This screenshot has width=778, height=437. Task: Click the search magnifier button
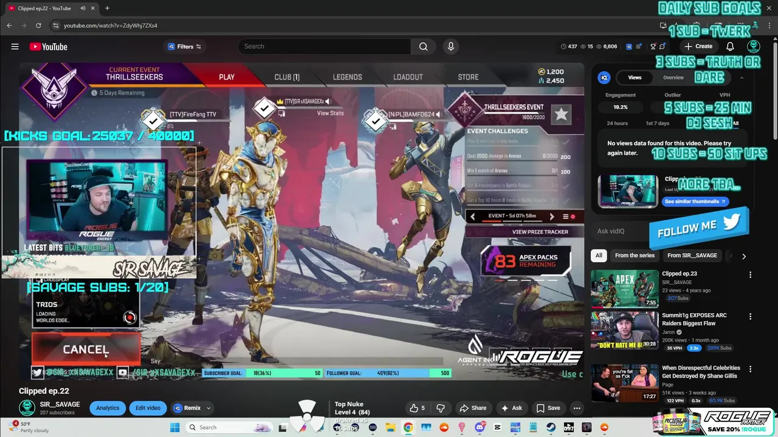423,47
